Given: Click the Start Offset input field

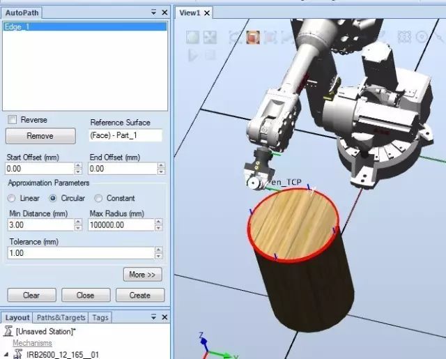Looking at the screenshot, I should (x=40, y=169).
